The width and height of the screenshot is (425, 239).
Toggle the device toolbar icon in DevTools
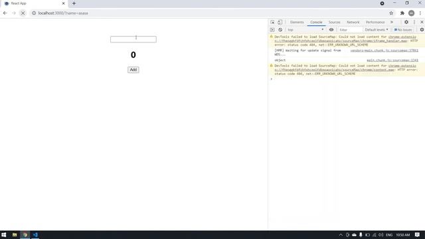point(280,22)
